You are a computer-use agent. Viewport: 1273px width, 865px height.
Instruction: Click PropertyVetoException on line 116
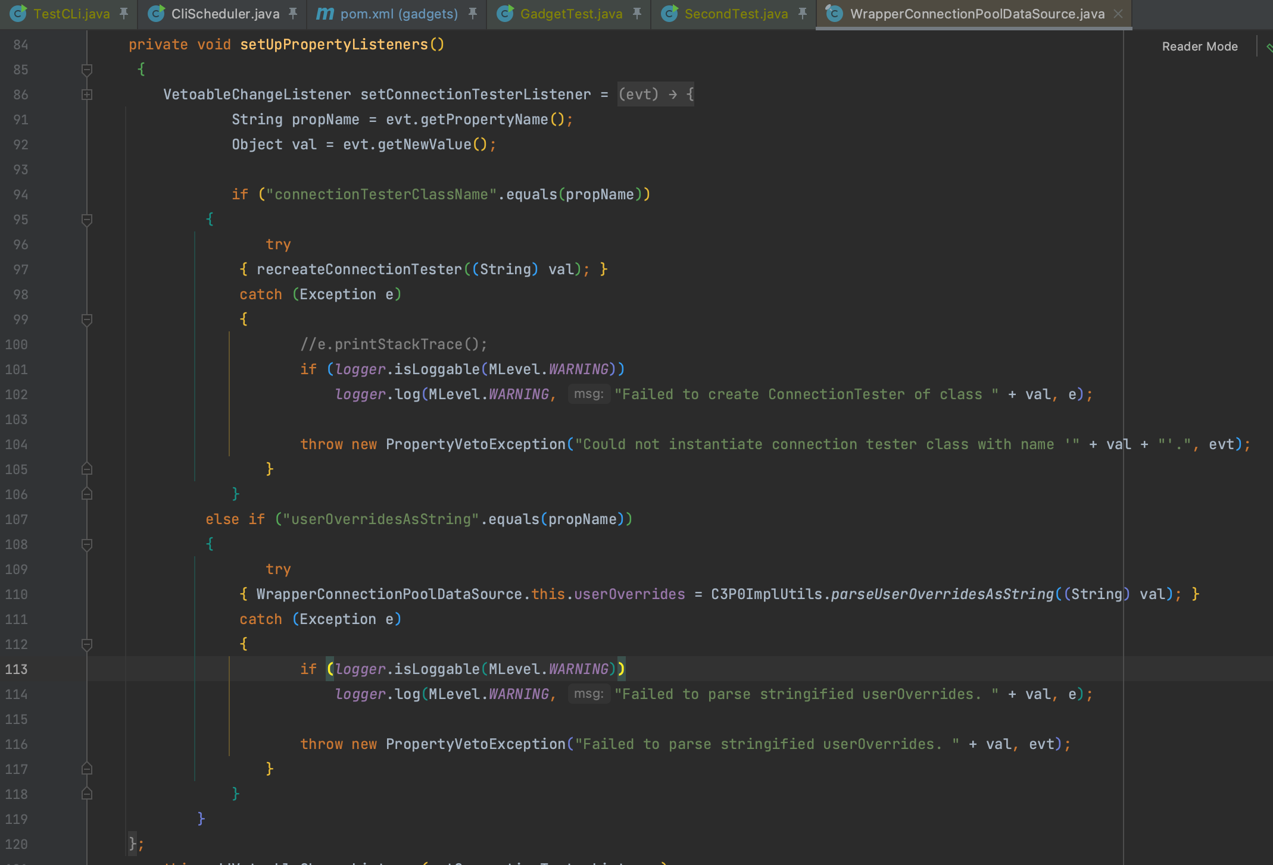[476, 744]
